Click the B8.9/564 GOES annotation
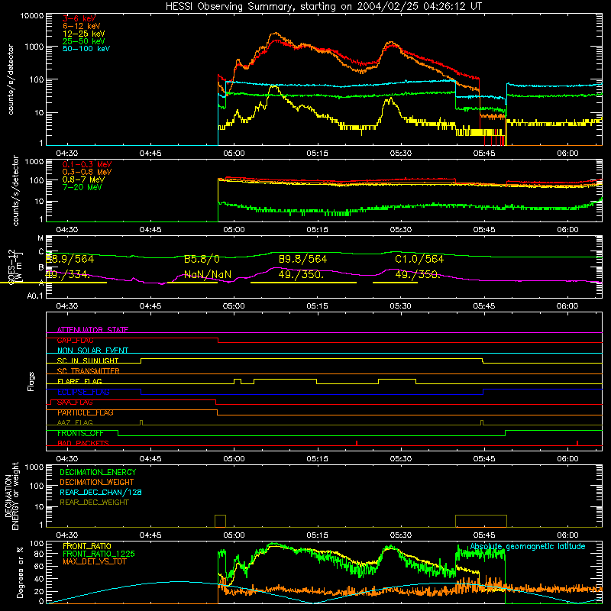Viewport: 611px width, 611px height. point(70,259)
